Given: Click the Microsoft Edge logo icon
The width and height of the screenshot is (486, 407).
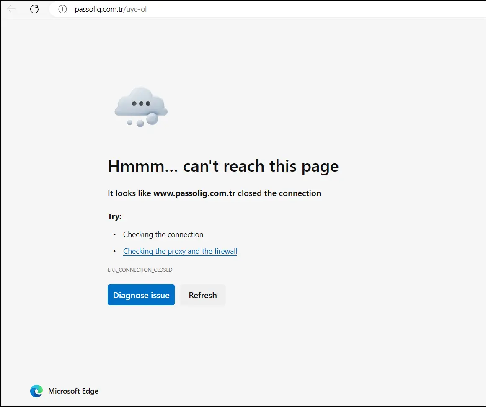Looking at the screenshot, I should tap(36, 391).
